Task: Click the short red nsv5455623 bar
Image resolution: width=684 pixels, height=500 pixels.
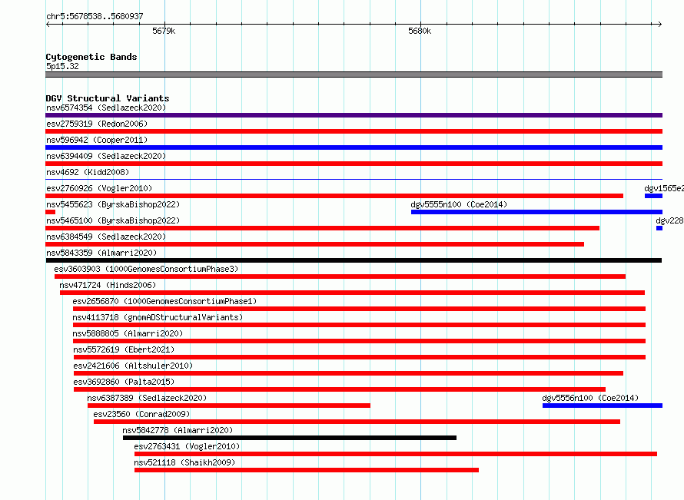Action: pos(50,212)
